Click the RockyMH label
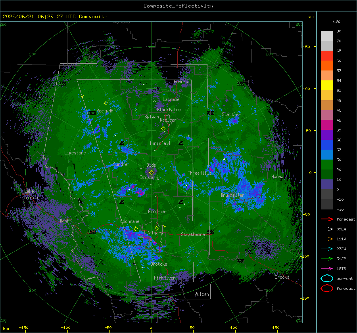This screenshot has width=357, height=333. 105,111
